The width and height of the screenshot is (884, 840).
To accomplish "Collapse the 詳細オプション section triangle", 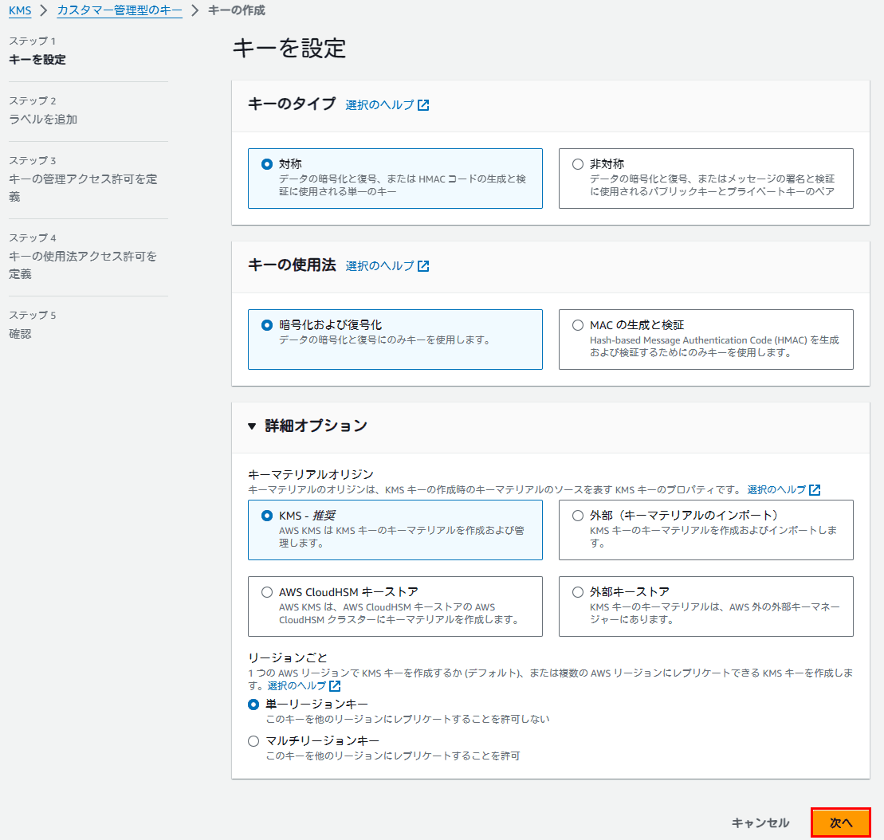I will [x=252, y=426].
